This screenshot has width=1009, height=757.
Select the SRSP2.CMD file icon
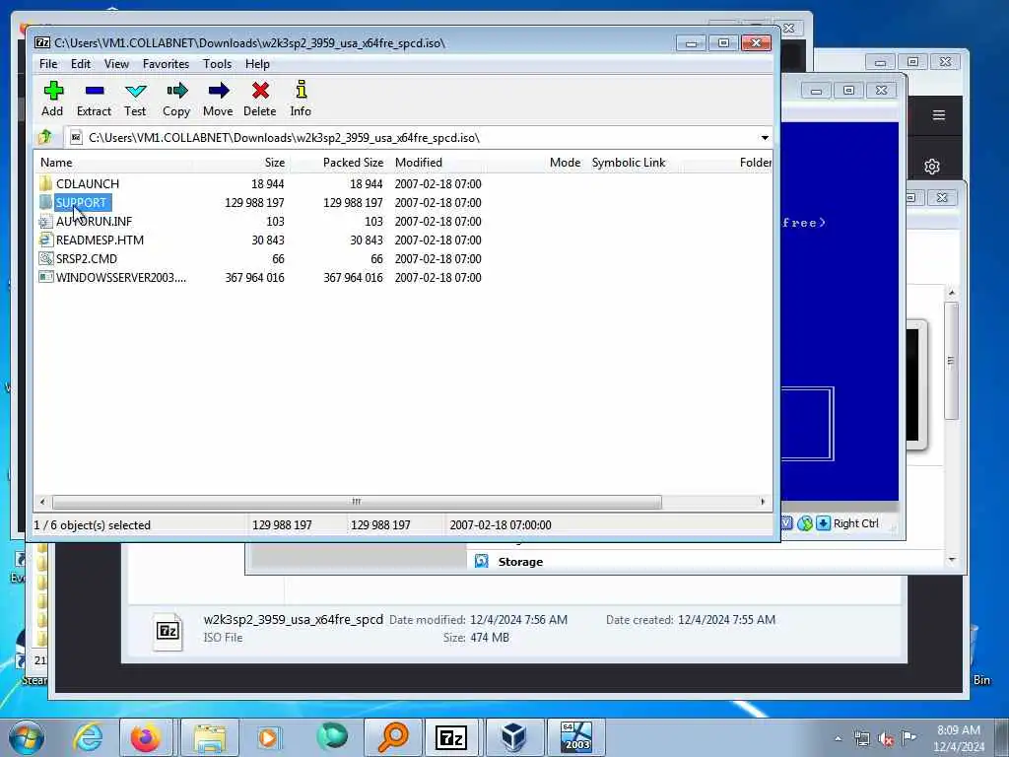tap(45, 259)
